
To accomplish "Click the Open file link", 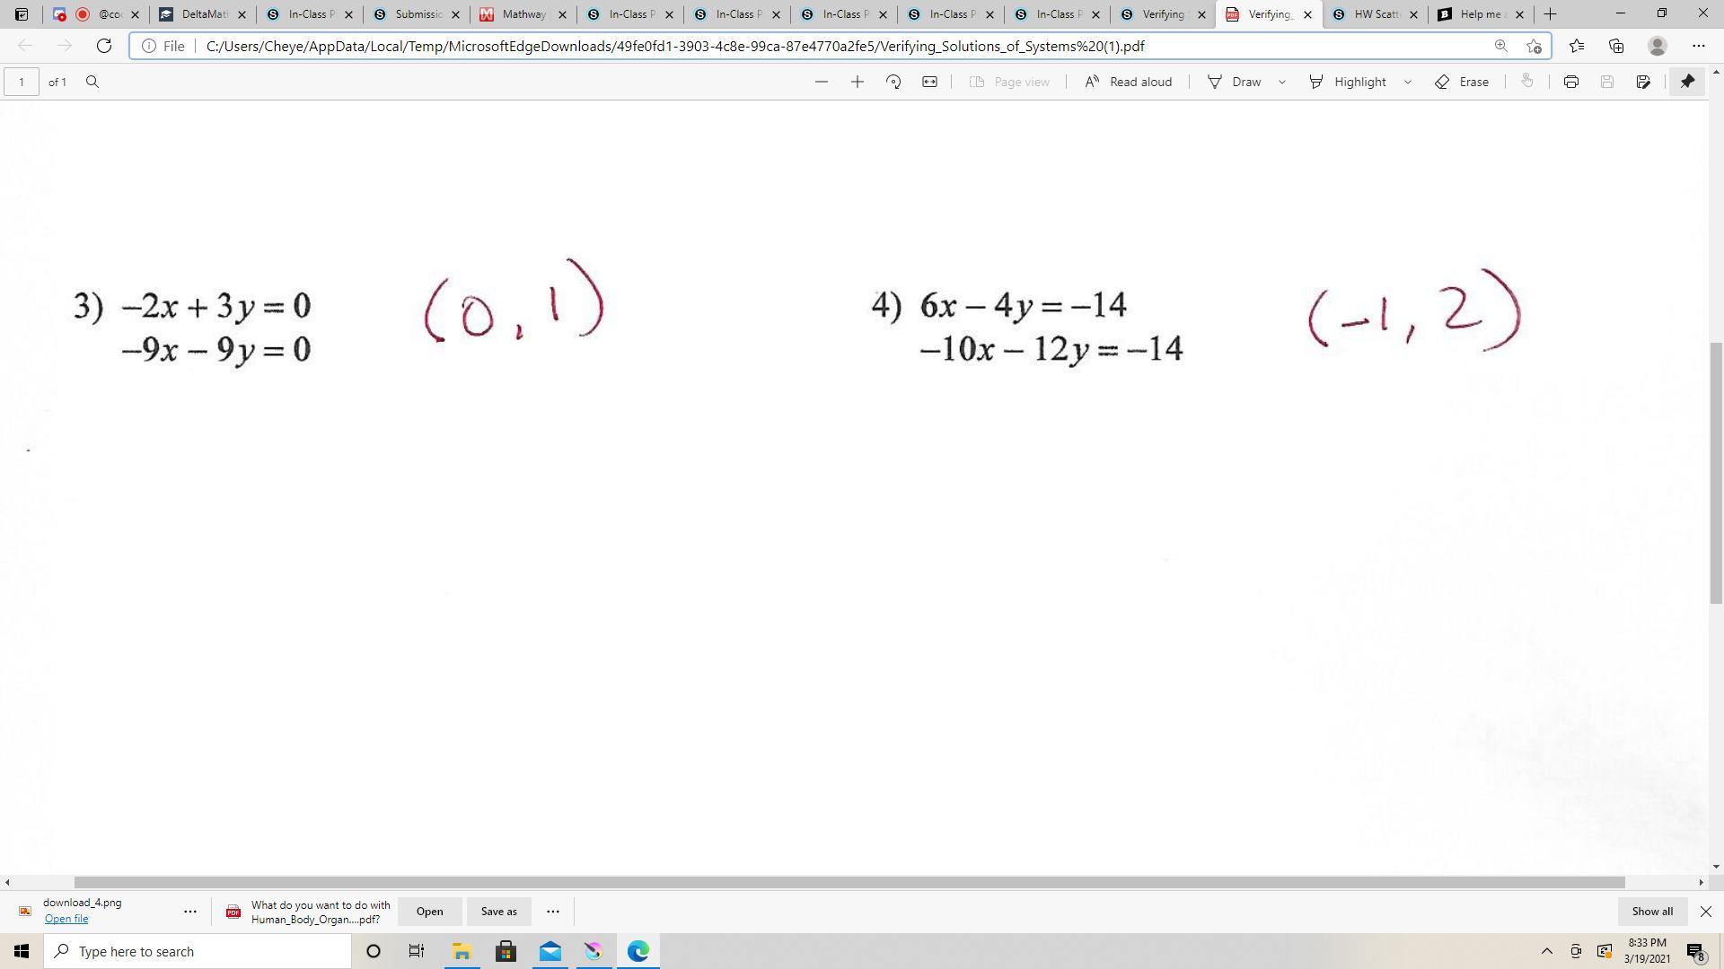I will 66,919.
